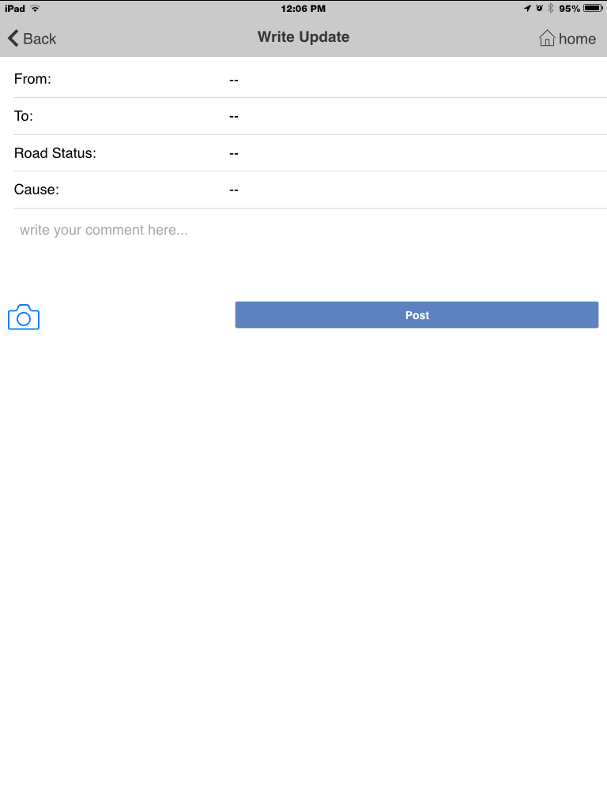This screenshot has height=809, width=607.
Task: Tap the location arrow status icon
Action: pyautogui.click(x=527, y=8)
